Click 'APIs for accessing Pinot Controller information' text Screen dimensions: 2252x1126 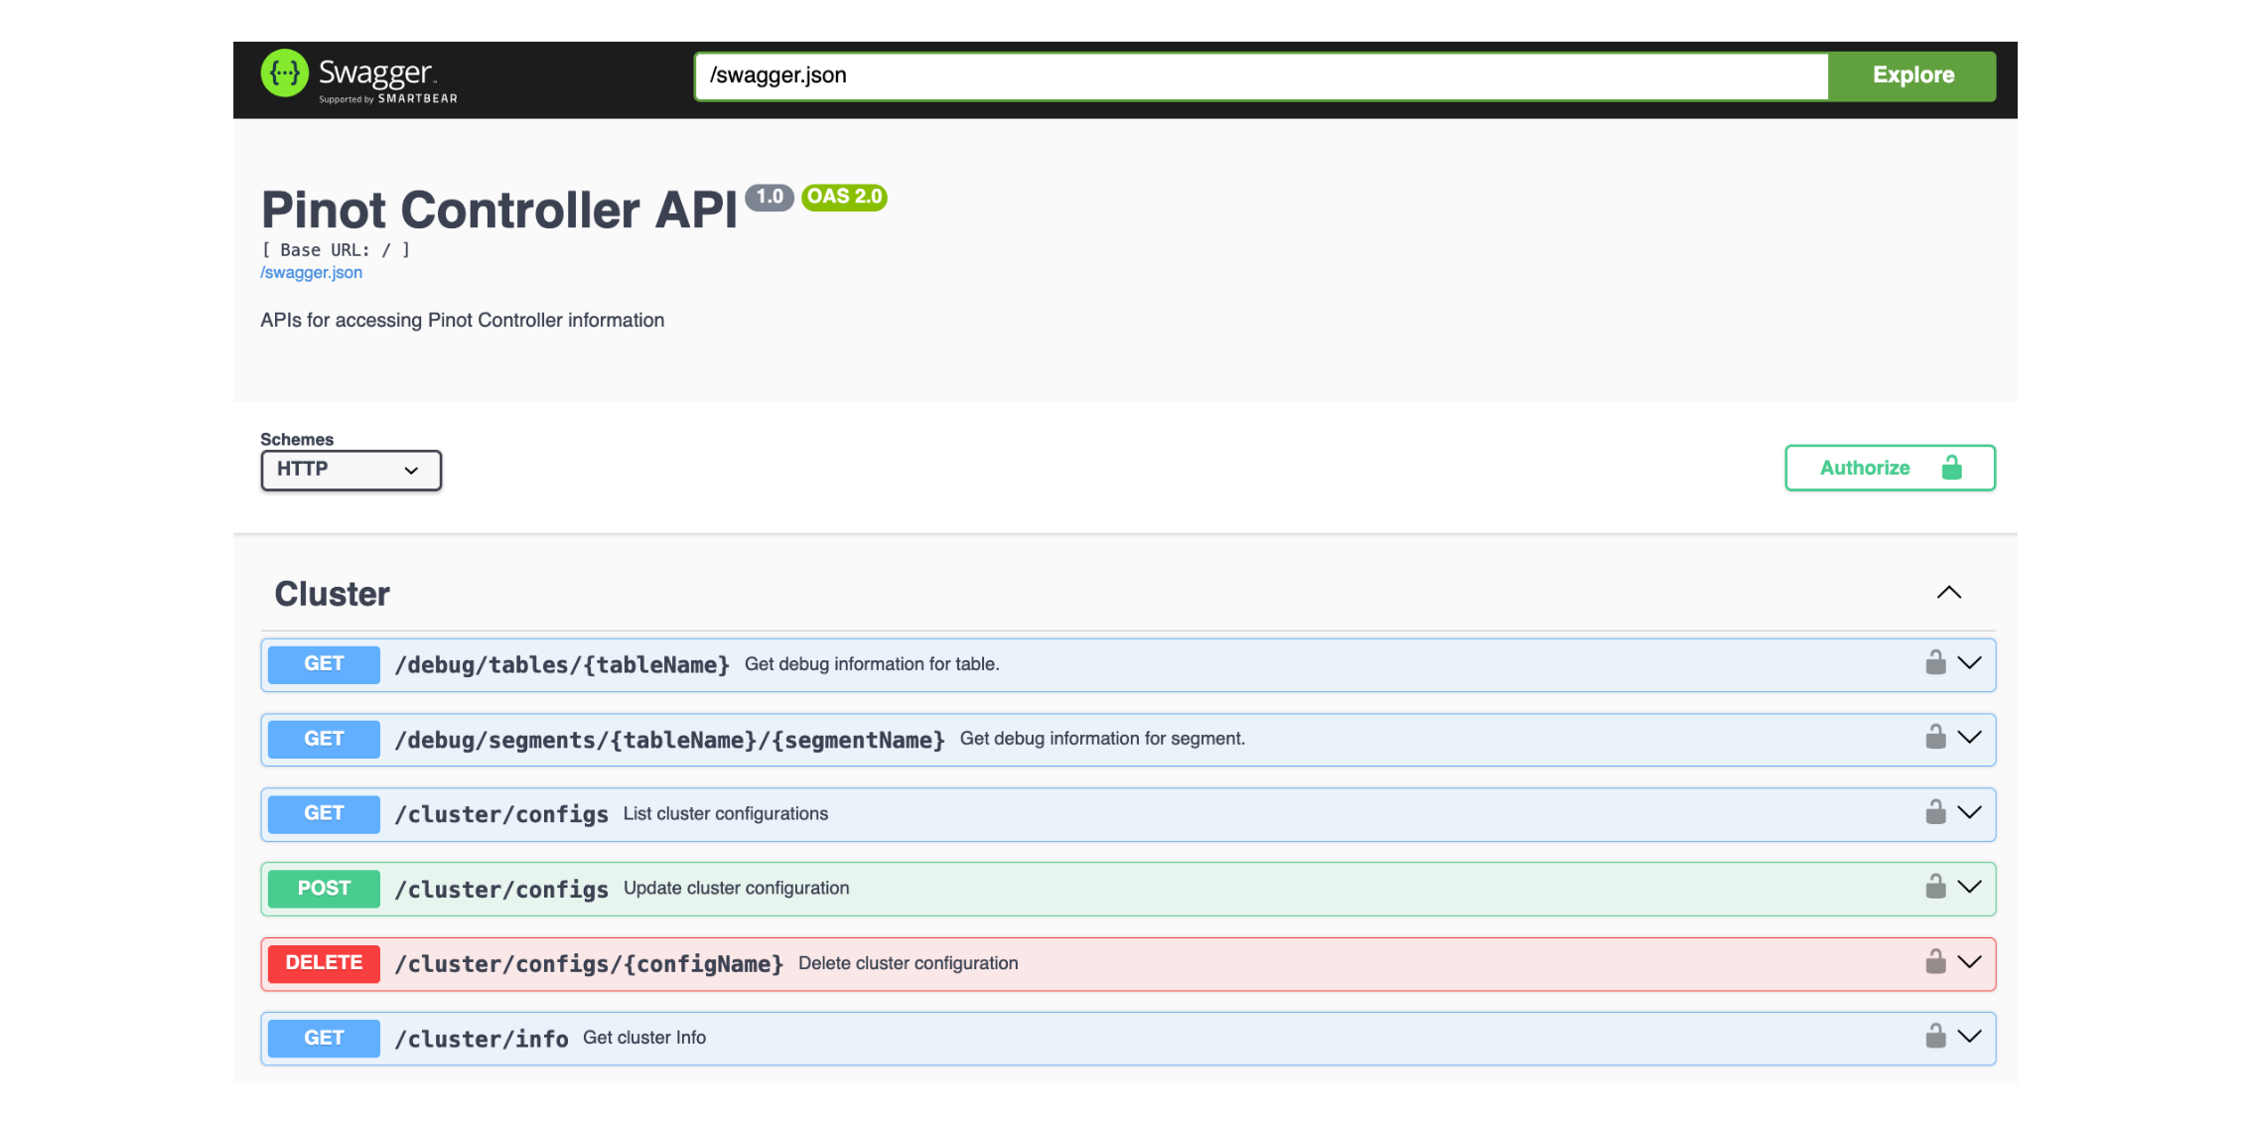[463, 321]
